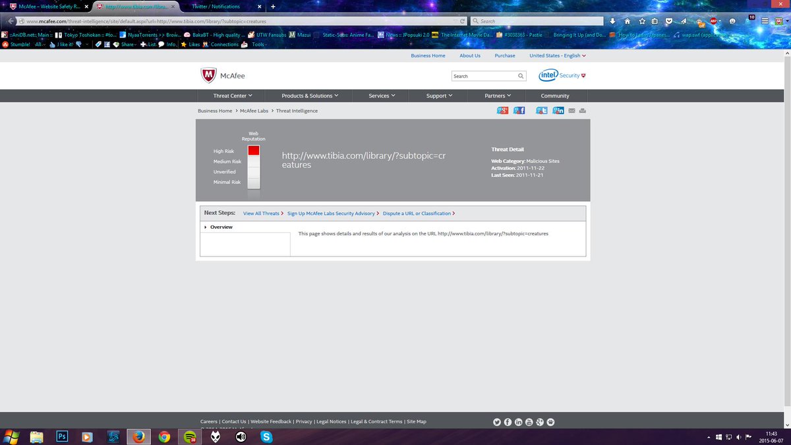Go to the Firefox home page icon
Image resolution: width=791 pixels, height=445 pixels.
tap(628, 21)
